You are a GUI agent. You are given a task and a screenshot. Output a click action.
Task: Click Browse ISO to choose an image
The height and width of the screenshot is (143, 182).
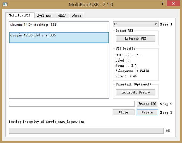click(147, 104)
